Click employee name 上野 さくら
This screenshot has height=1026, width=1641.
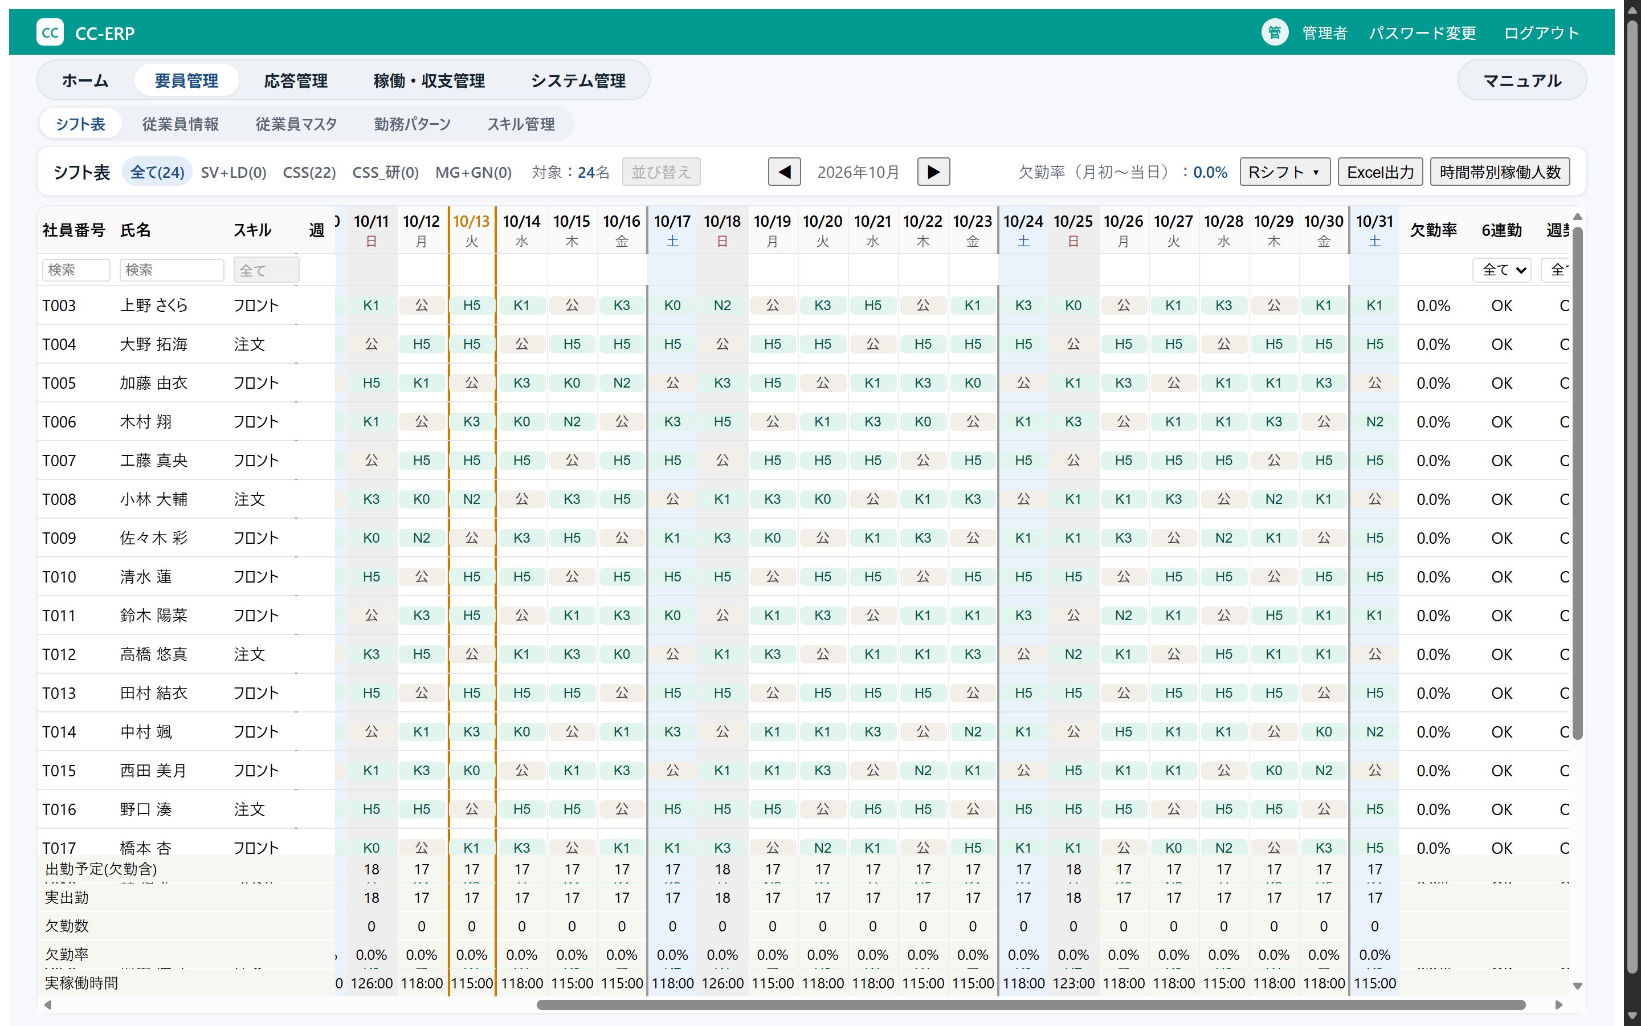click(x=154, y=306)
